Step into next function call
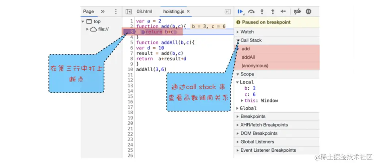The height and width of the screenshot is (163, 375). click(x=262, y=11)
